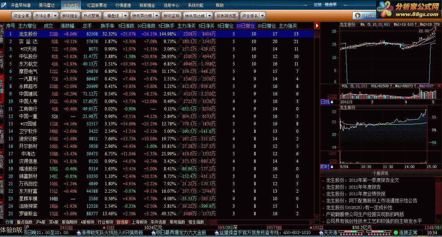Sort by 涨跌幅 column header
Screen dimensions: 442x237
(x=67, y=26)
